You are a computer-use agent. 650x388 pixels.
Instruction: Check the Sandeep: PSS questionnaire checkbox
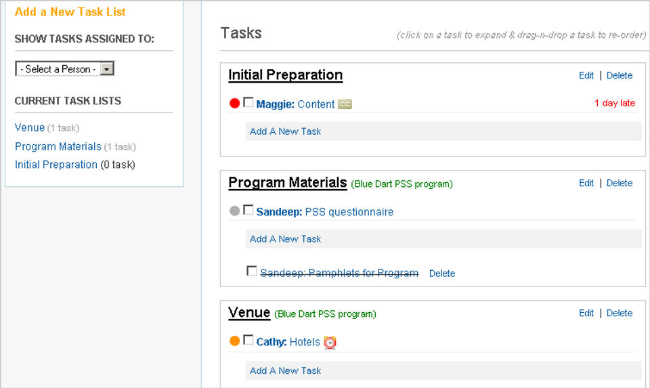click(248, 210)
